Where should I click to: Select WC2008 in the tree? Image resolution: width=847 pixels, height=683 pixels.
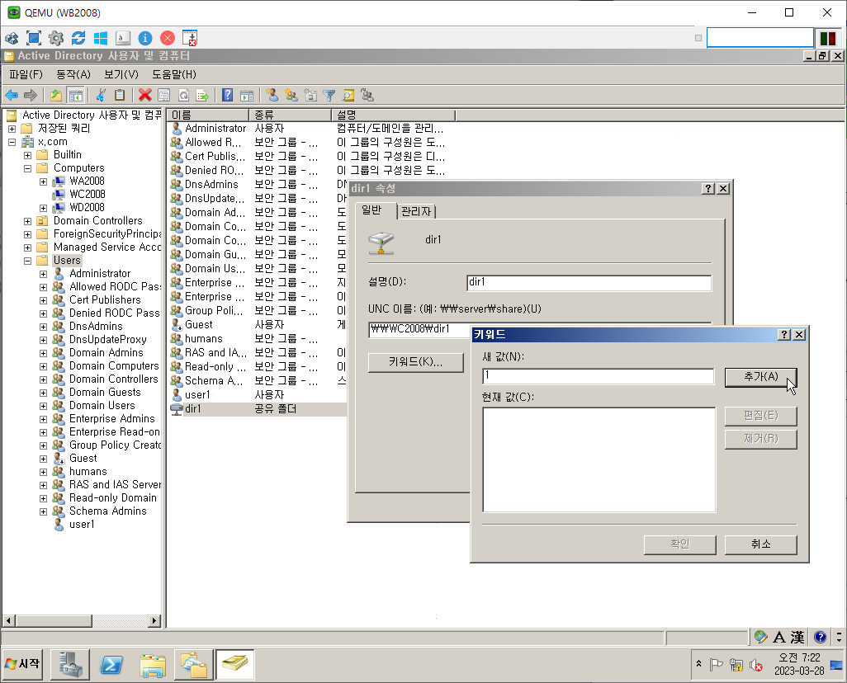pos(87,195)
